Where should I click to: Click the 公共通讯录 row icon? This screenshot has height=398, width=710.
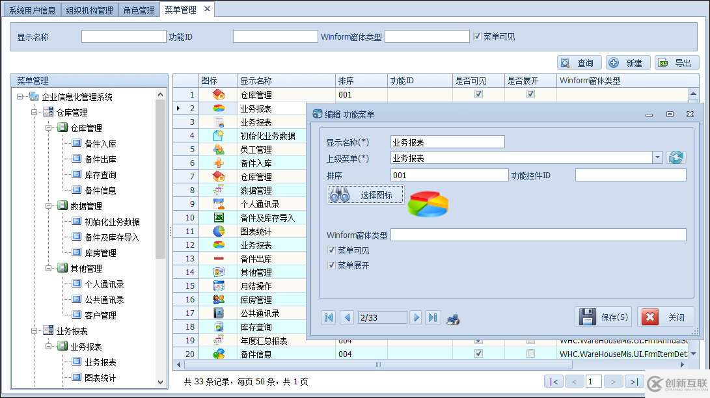219,313
